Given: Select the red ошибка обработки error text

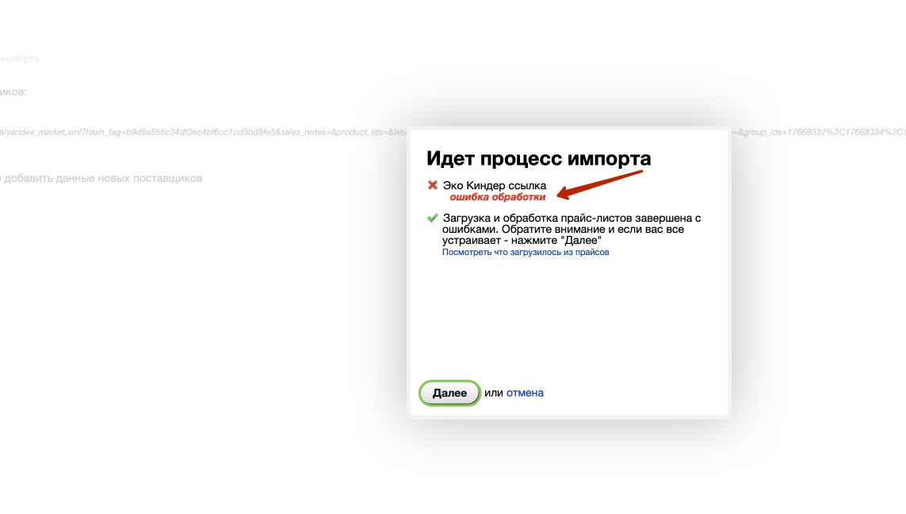Looking at the screenshot, I should [497, 197].
